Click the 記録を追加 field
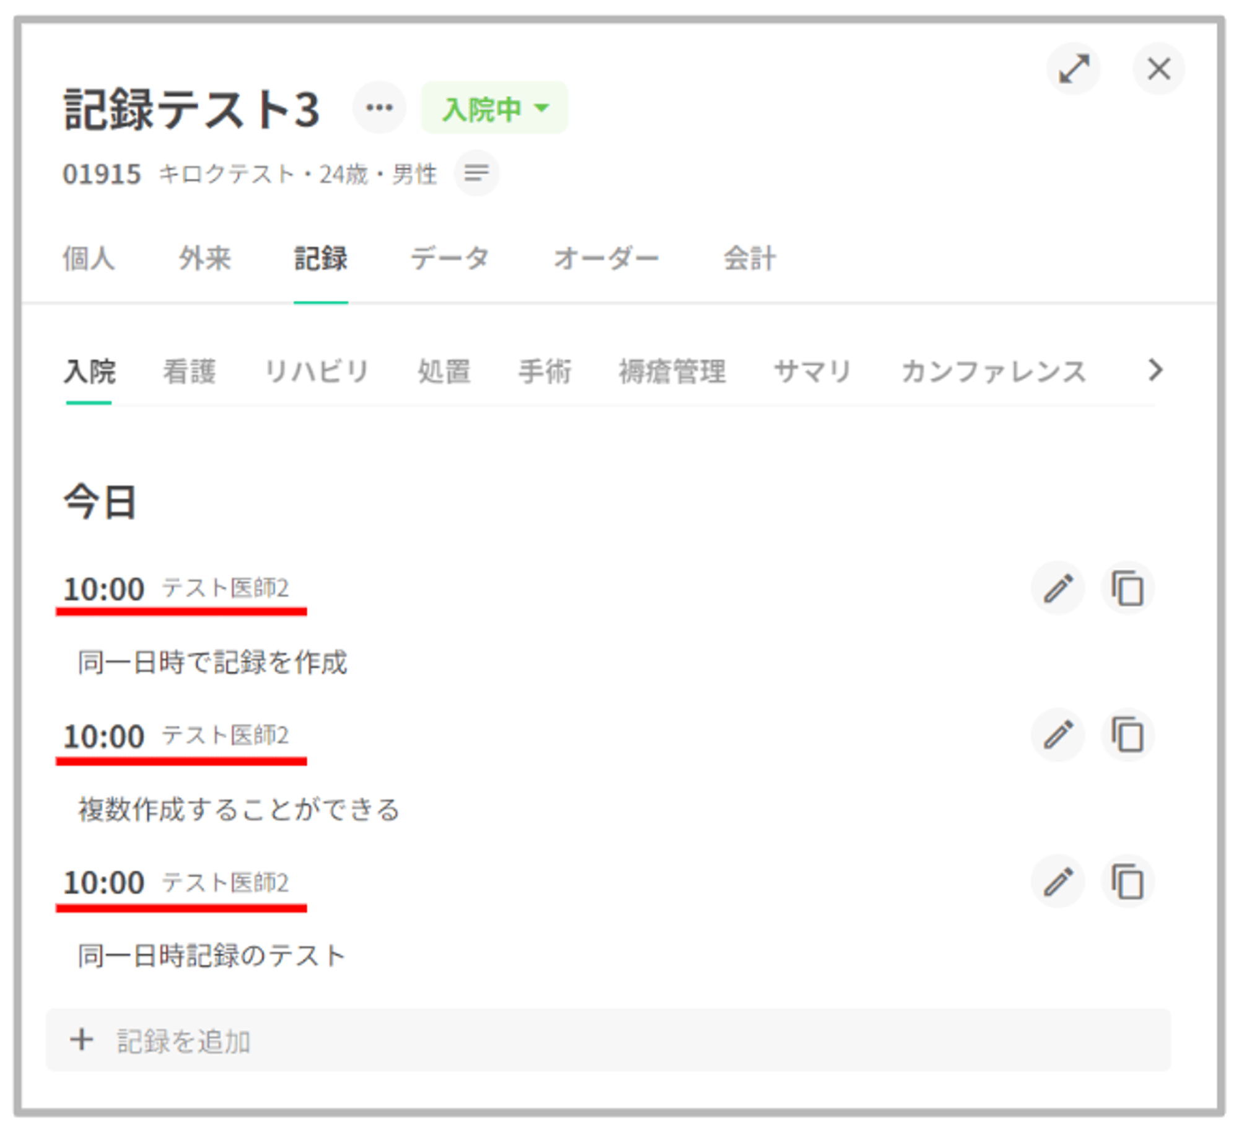 pos(607,1040)
